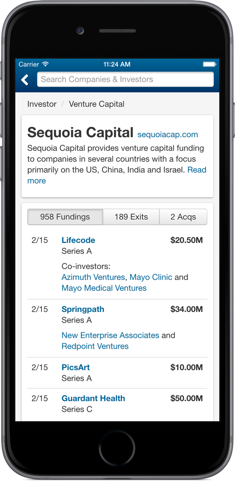Select the 958 Fundings tab
The width and height of the screenshot is (235, 481).
(x=65, y=217)
